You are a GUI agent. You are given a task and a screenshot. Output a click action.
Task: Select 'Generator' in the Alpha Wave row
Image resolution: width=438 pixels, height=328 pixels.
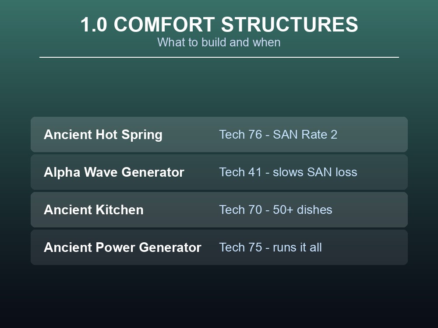(x=153, y=172)
